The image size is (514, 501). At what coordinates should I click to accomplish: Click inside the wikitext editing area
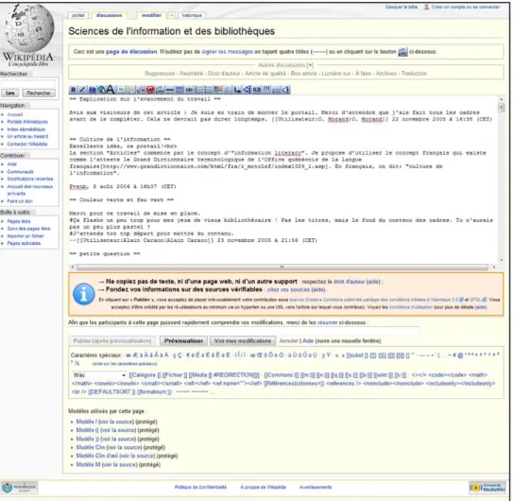tap(283, 179)
